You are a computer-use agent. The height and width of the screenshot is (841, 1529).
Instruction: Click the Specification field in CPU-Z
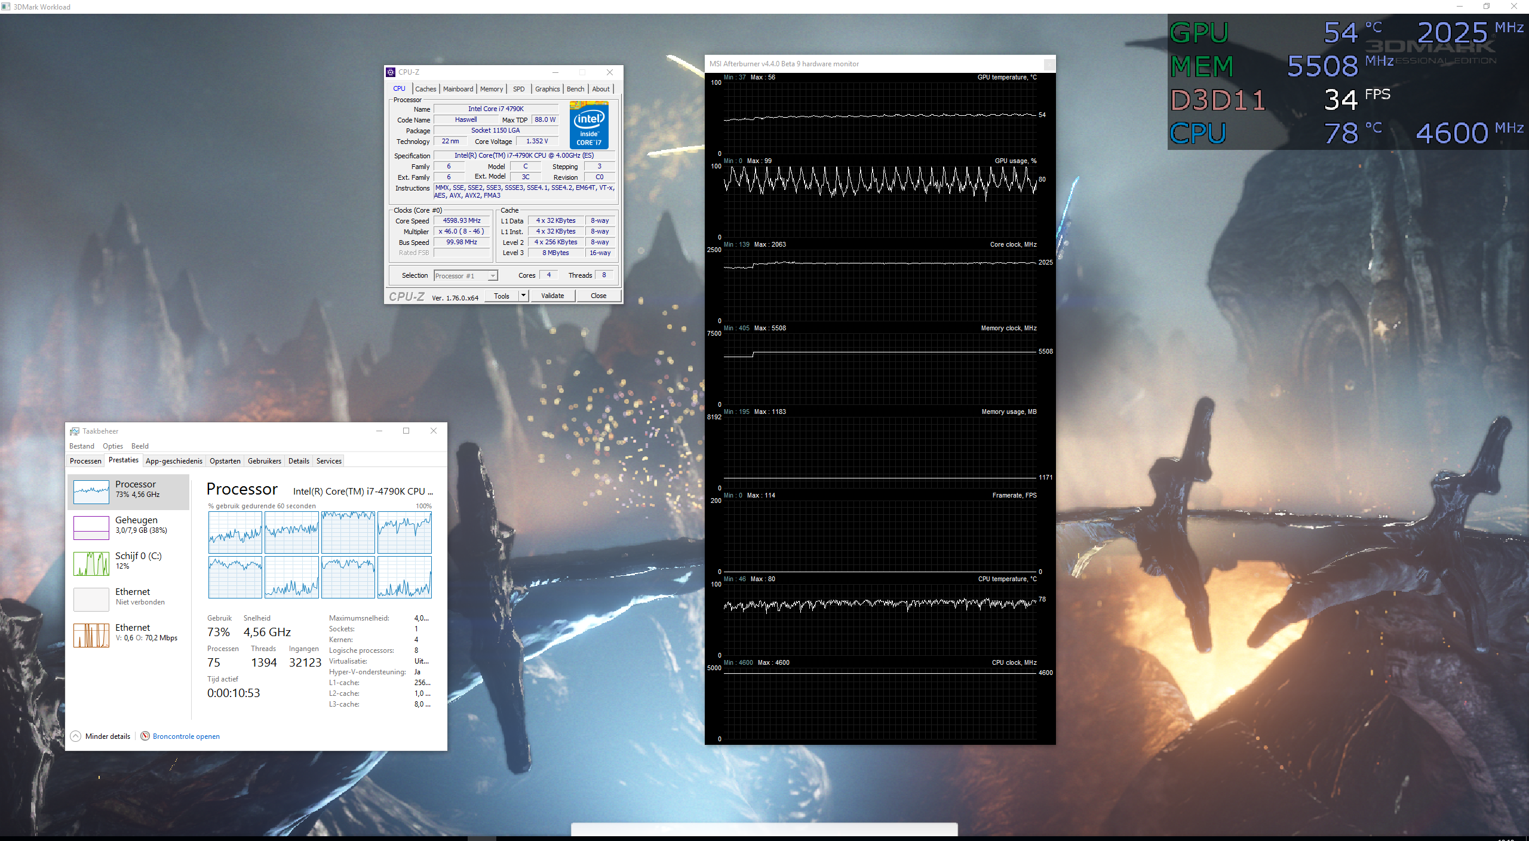click(x=524, y=155)
